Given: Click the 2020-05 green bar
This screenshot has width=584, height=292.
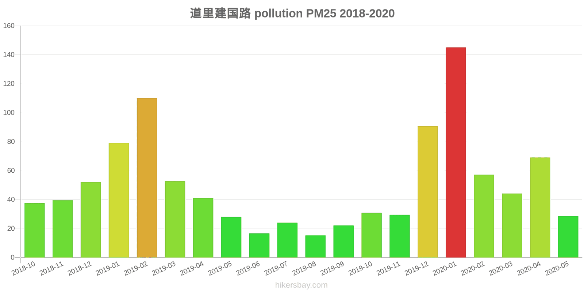Looking at the screenshot, I should pos(568,237).
